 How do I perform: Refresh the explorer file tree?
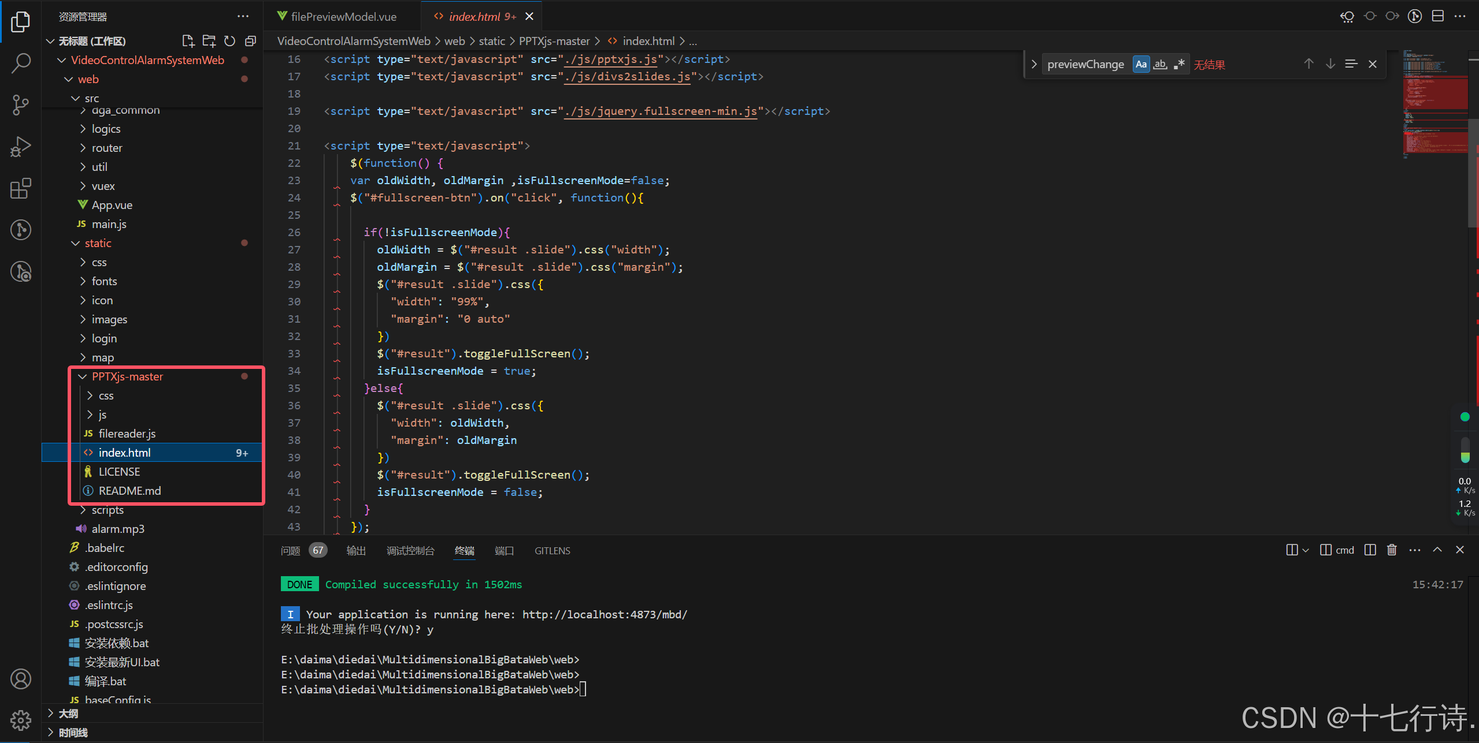coord(229,41)
